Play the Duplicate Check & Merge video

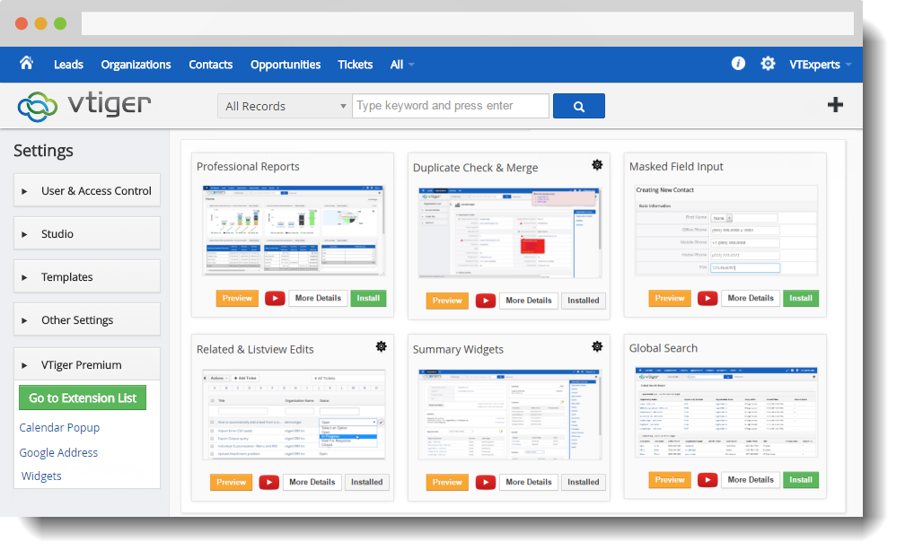486,301
